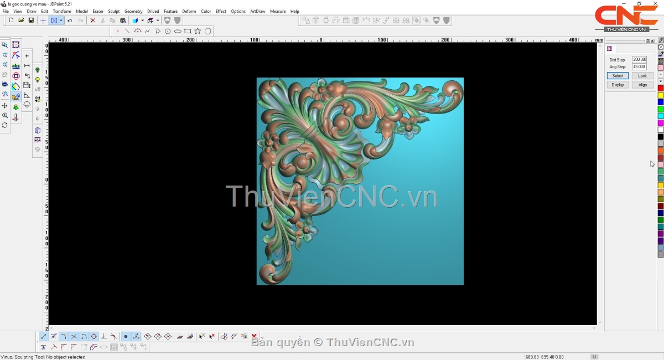
Task: Toggle the center snap circle icon
Action: point(94,336)
